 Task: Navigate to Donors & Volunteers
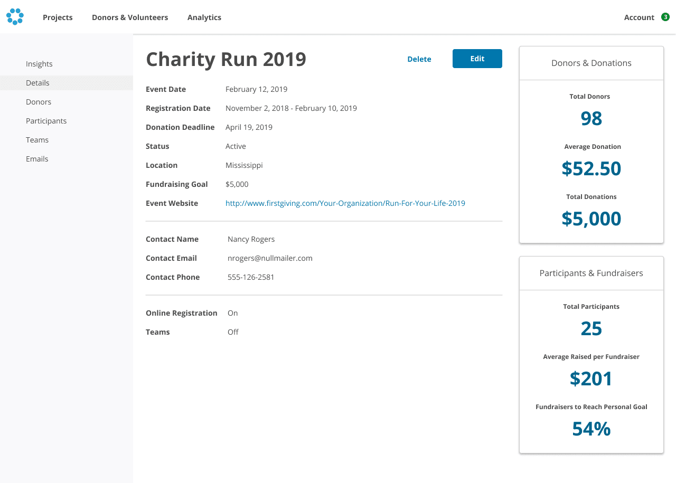[x=130, y=17]
